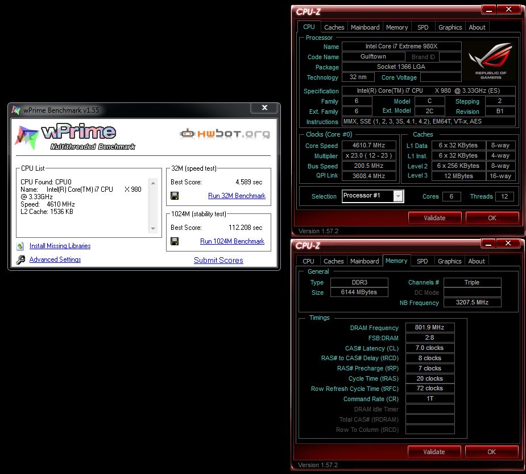The image size is (526, 474).
Task: Switch to CPU tab in lower CPU-Z
Action: (x=308, y=261)
